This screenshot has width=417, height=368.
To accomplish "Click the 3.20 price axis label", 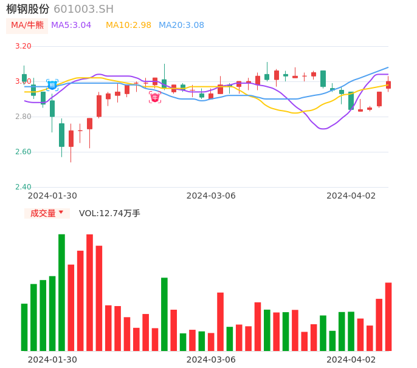I will pyautogui.click(x=23, y=46).
